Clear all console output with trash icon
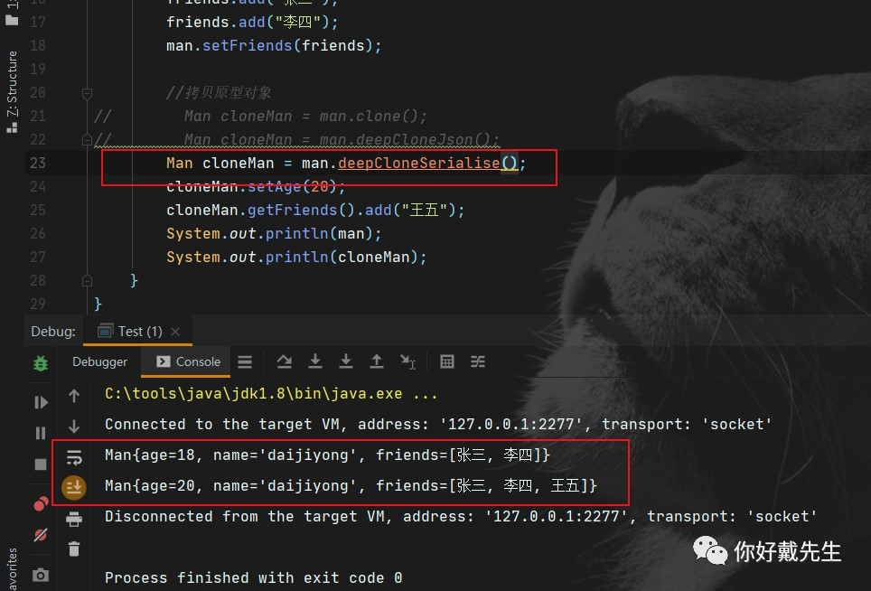 tap(74, 549)
